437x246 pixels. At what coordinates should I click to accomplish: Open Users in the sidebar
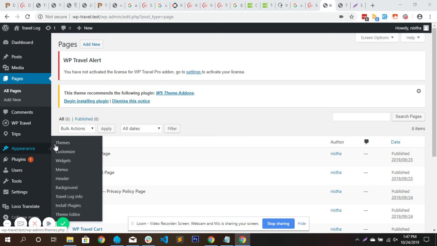(17, 170)
